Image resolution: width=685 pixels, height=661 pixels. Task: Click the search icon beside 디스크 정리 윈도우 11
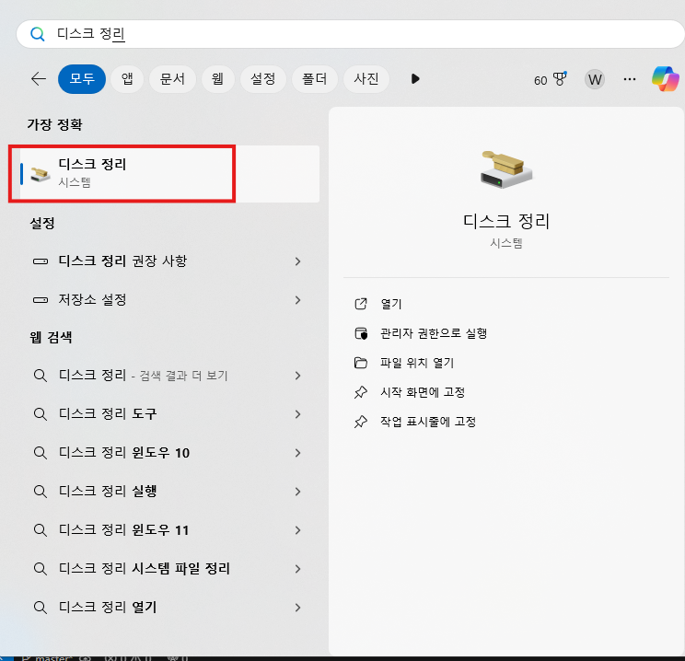click(41, 530)
